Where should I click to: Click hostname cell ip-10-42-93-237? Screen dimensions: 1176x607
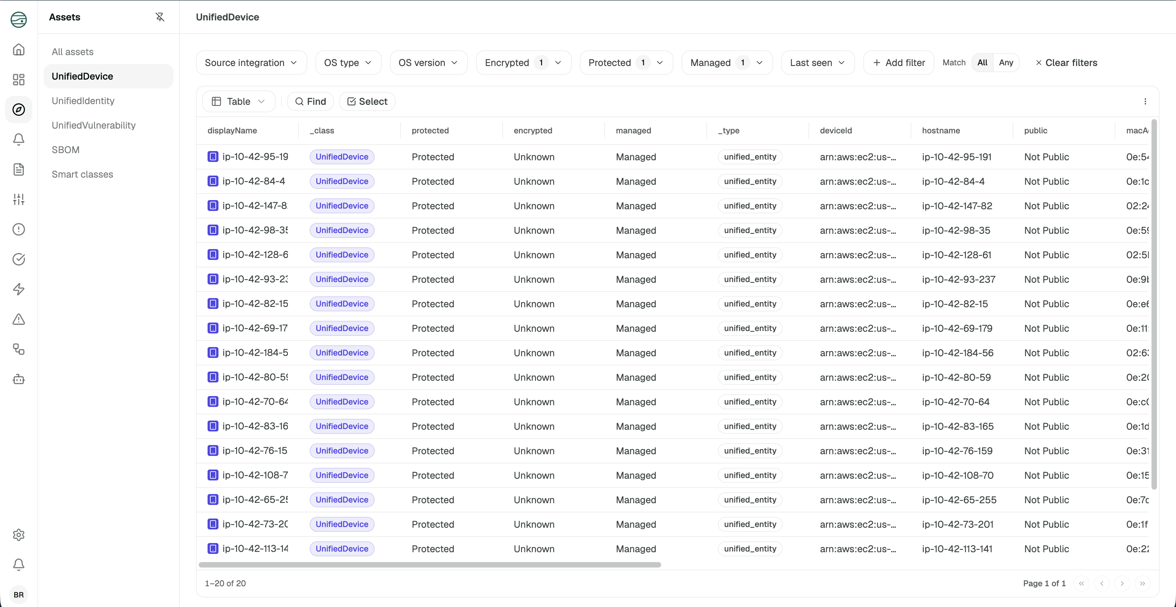tap(959, 279)
